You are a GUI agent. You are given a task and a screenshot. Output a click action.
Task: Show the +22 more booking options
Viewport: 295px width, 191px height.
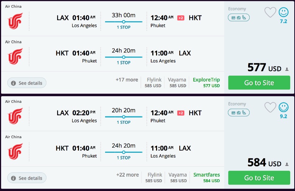pyautogui.click(x=127, y=175)
